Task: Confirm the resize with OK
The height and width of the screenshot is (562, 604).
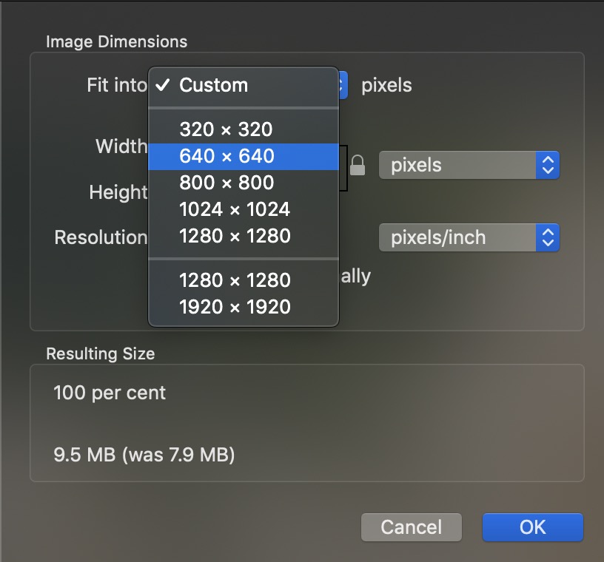Action: (532, 527)
